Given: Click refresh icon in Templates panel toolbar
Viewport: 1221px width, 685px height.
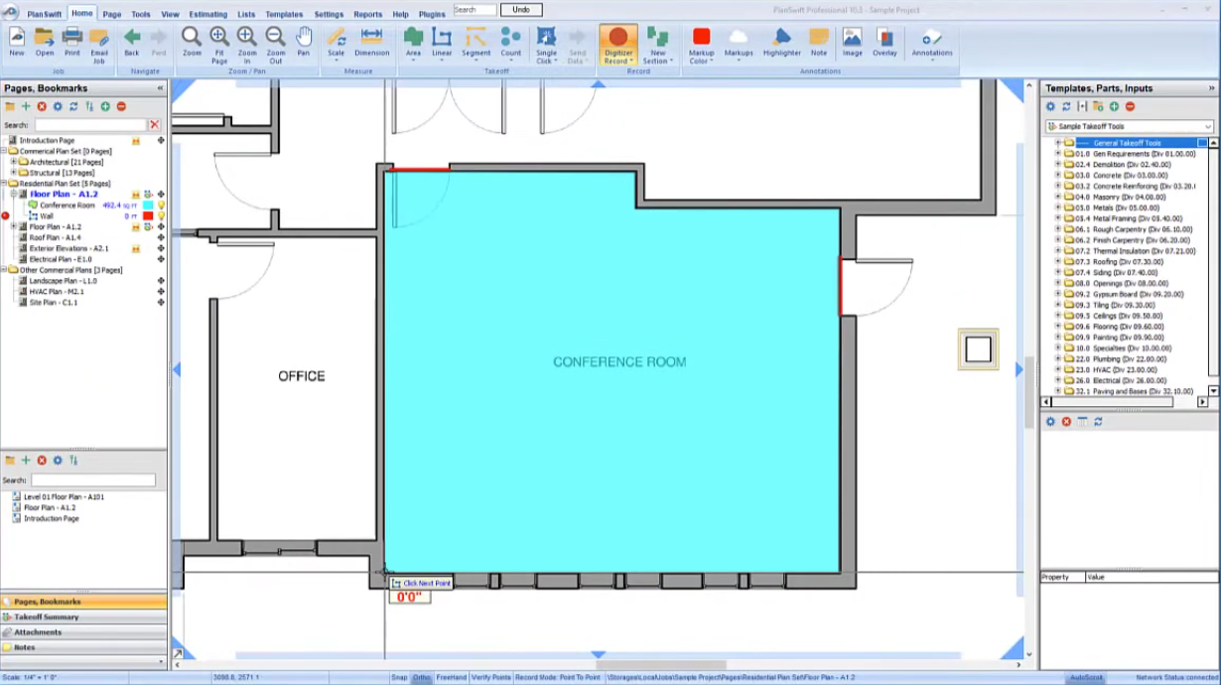Looking at the screenshot, I should click(x=1066, y=106).
